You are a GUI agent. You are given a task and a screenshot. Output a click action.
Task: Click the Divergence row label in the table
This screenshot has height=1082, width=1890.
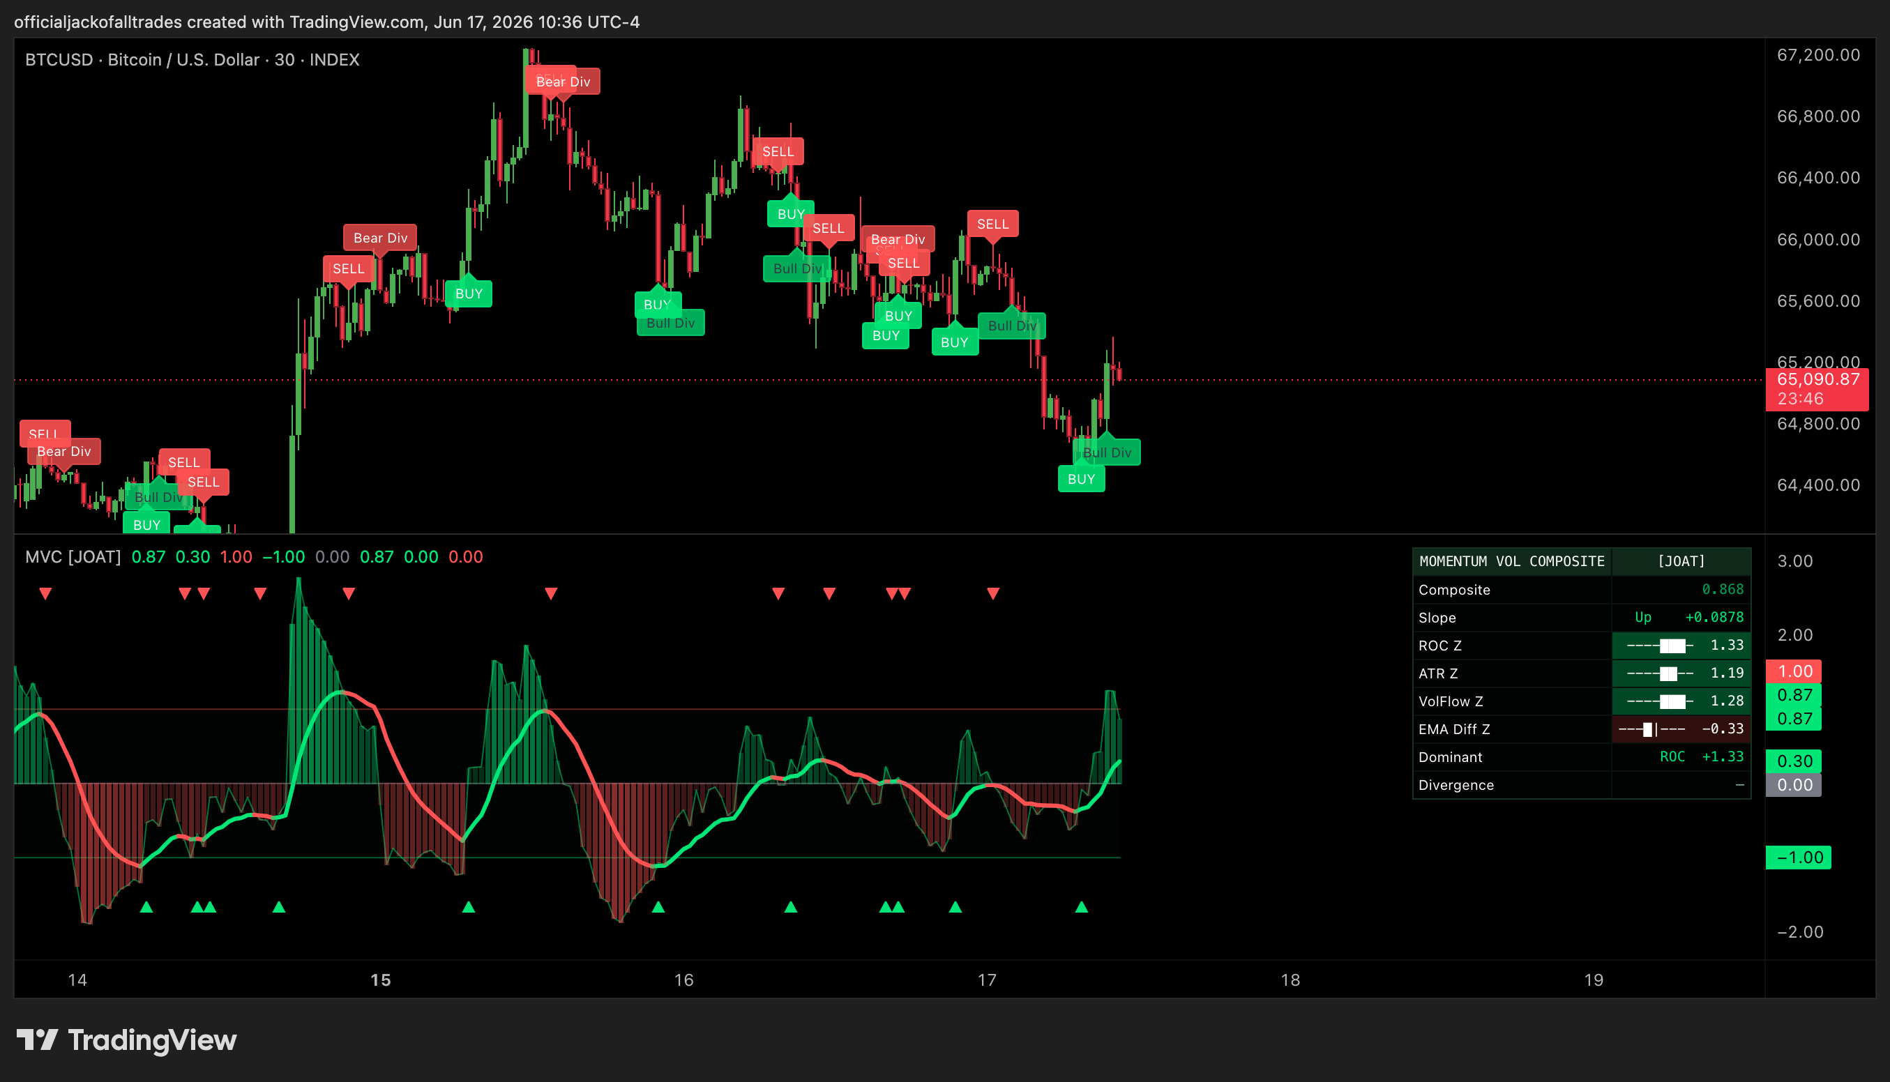[x=1456, y=785]
